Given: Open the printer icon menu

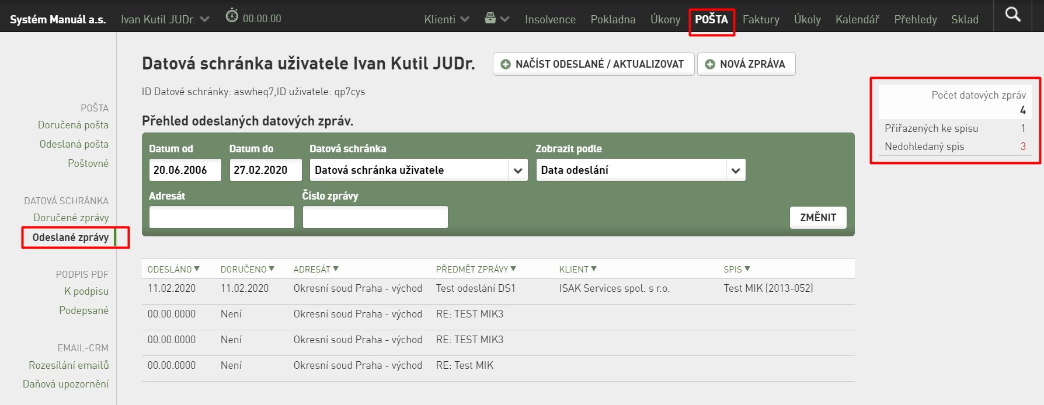Looking at the screenshot, I should 497,19.
